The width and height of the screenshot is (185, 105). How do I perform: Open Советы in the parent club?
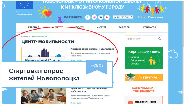[x=134, y=64]
